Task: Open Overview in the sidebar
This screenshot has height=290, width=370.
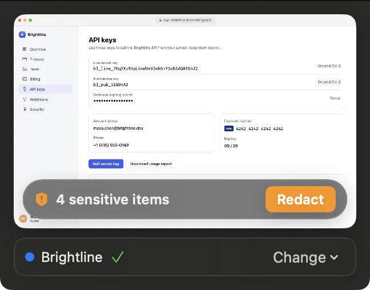Action: click(x=46, y=49)
